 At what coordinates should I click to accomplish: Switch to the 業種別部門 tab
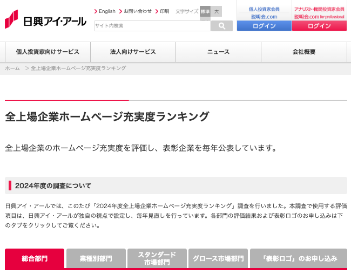pyautogui.click(x=96, y=258)
